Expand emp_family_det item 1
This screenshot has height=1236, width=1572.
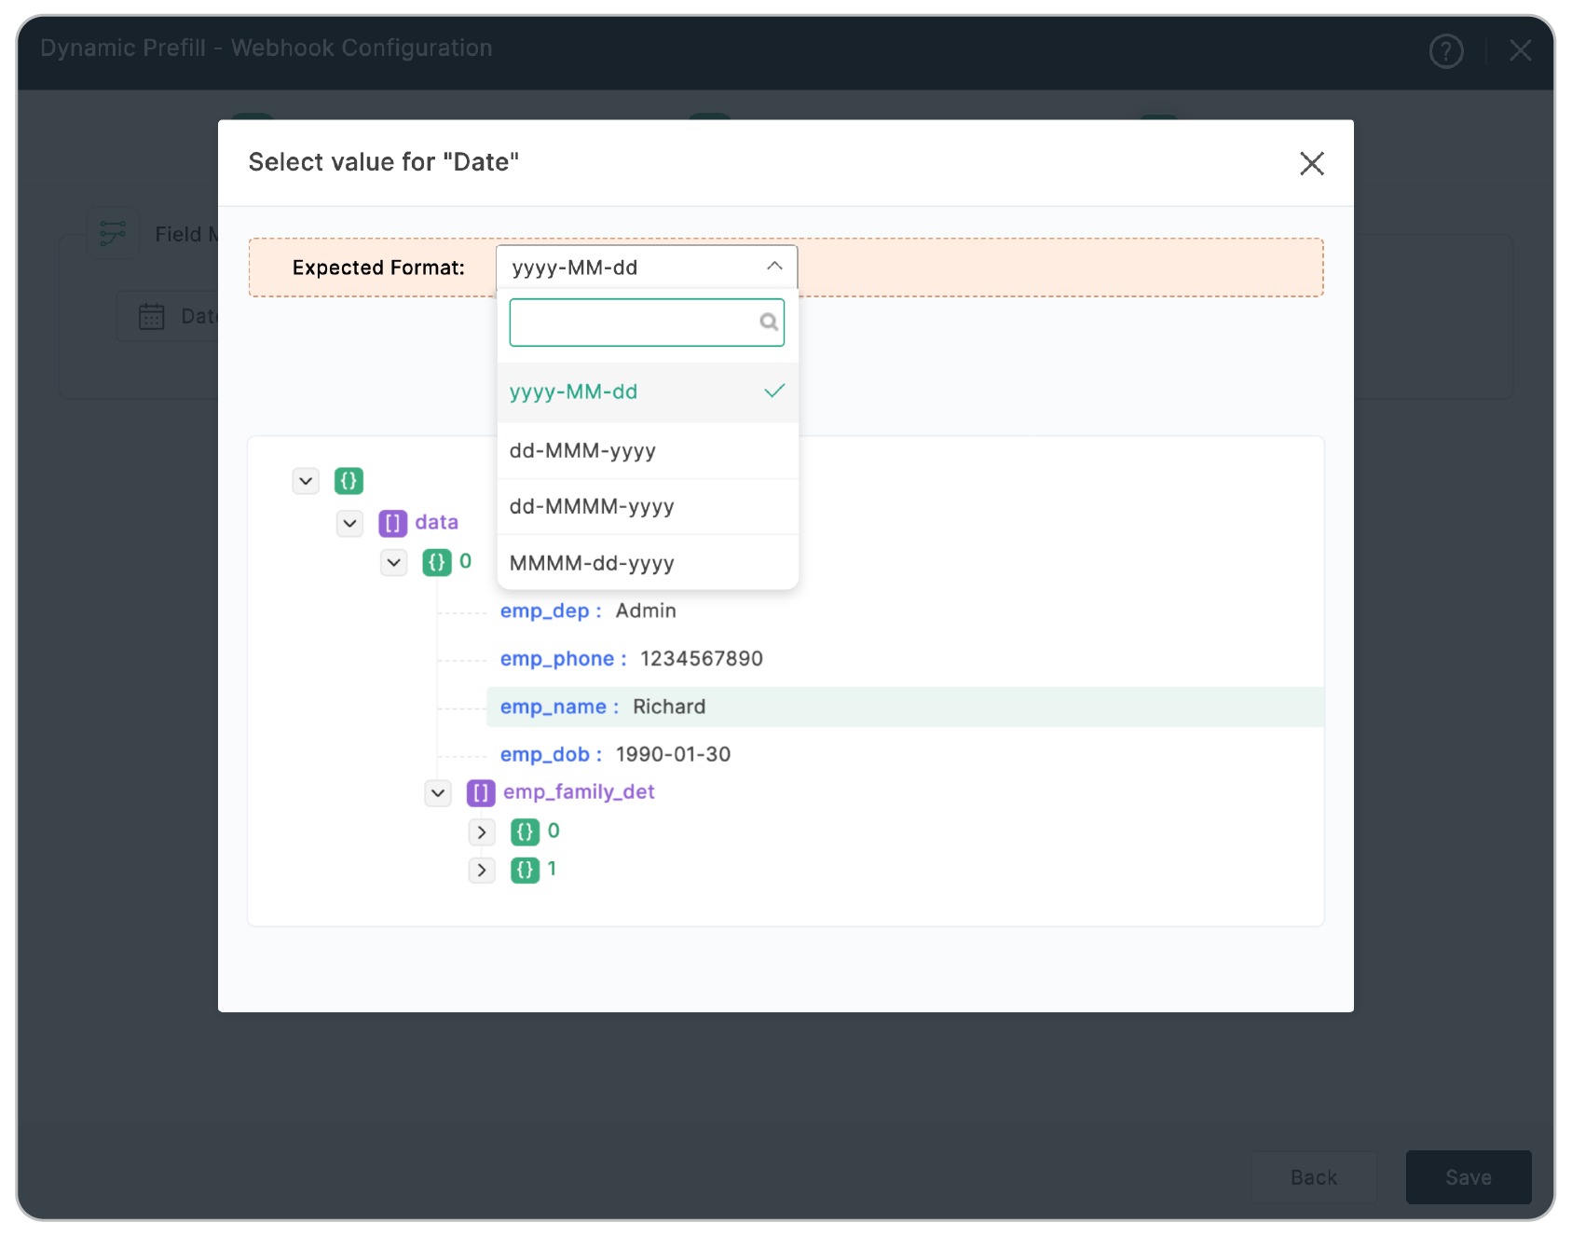click(x=481, y=870)
